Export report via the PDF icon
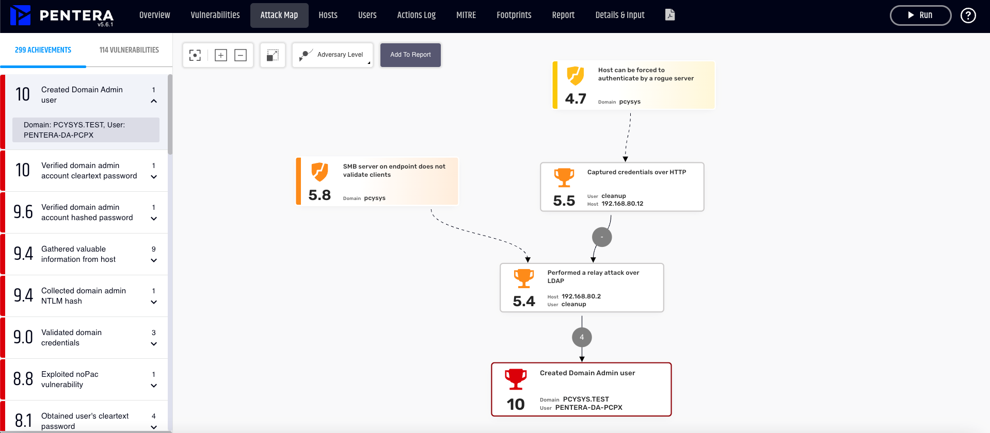This screenshot has width=990, height=433. click(x=669, y=15)
